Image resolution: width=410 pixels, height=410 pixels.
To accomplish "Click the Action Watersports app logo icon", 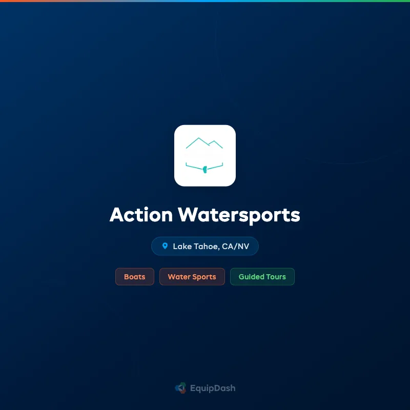I will pos(205,155).
